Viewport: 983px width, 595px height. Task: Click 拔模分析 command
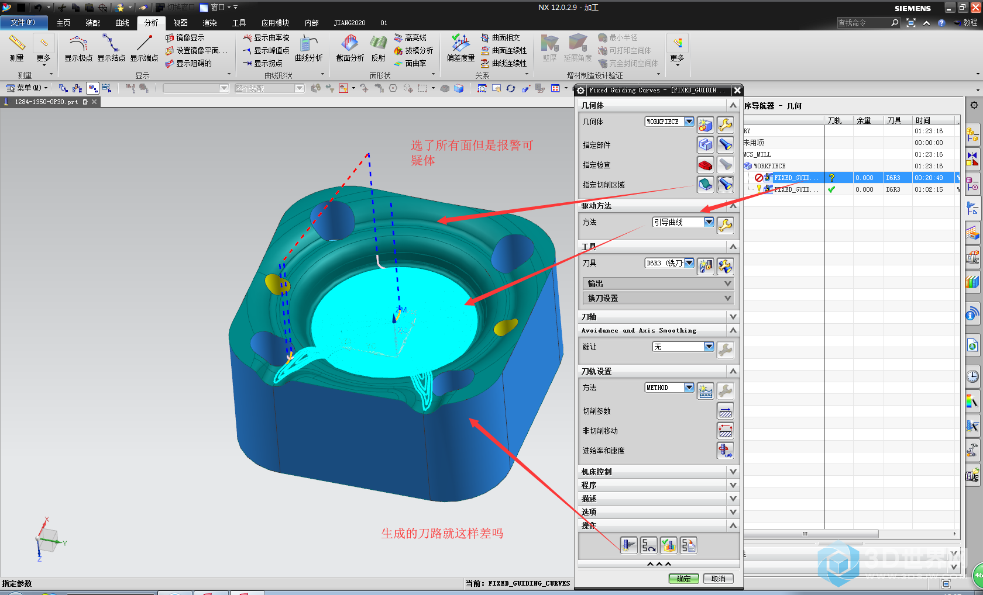[x=414, y=50]
